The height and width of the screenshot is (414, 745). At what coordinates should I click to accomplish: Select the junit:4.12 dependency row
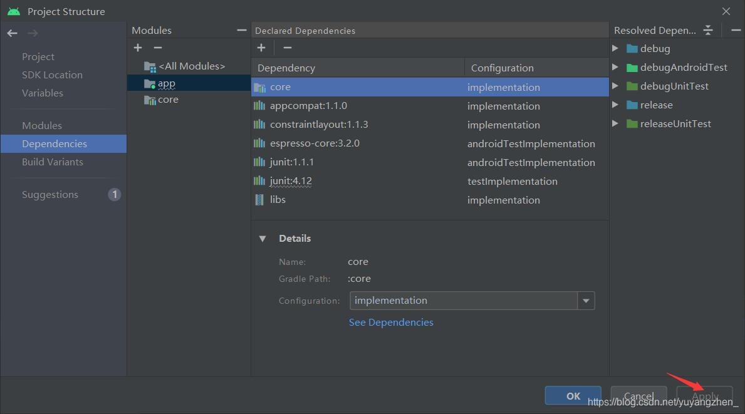(429, 180)
